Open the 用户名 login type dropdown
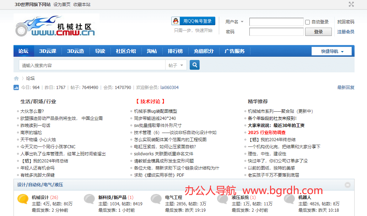The width and height of the screenshot is (367, 216). point(234,22)
